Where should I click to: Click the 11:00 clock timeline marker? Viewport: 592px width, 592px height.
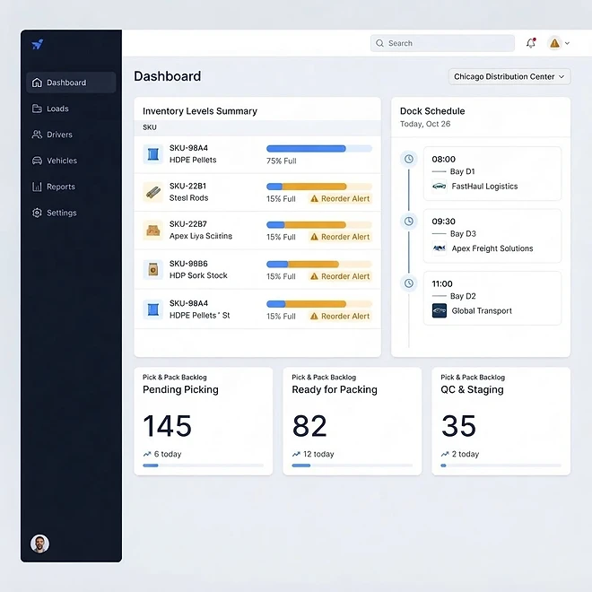(x=409, y=283)
